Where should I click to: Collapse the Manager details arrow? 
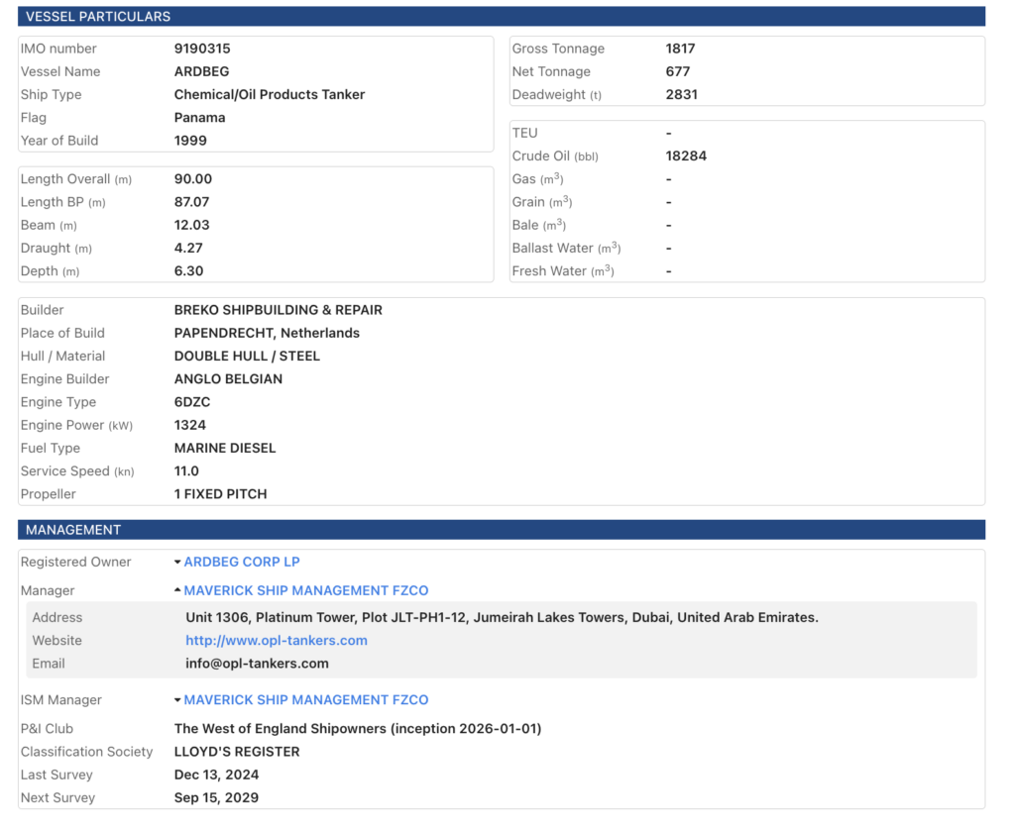click(x=177, y=590)
